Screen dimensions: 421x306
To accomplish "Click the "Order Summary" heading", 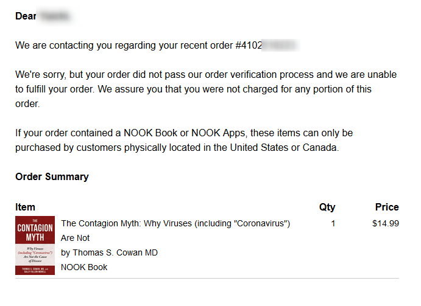I will coord(52,177).
